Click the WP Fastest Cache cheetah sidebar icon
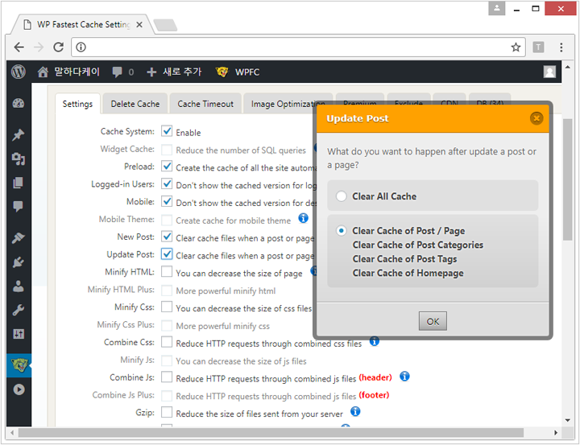The image size is (580, 445). pyautogui.click(x=18, y=365)
